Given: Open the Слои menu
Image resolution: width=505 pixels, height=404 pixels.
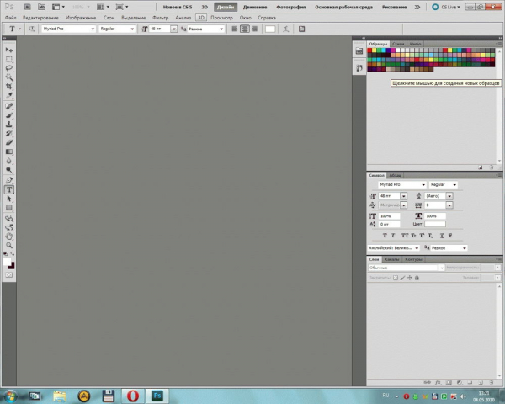Looking at the screenshot, I should 109,18.
